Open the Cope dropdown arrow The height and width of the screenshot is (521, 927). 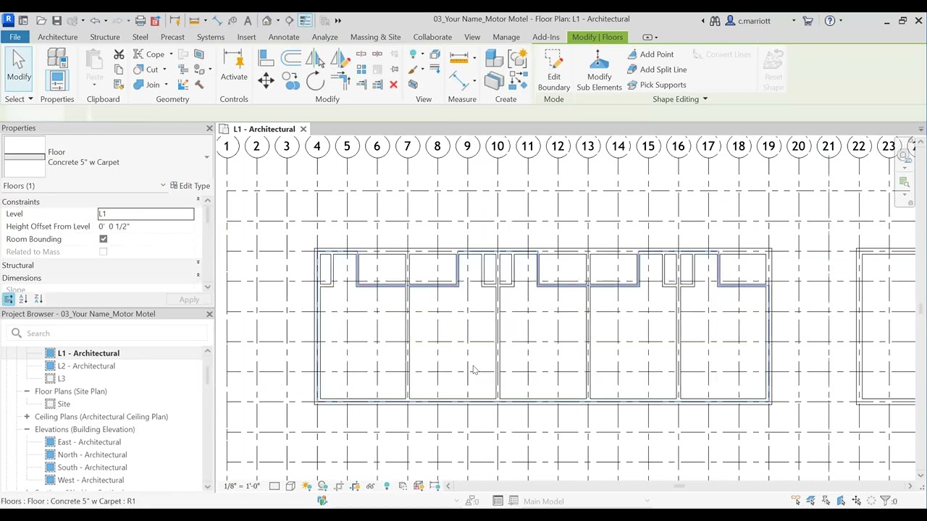(x=171, y=54)
